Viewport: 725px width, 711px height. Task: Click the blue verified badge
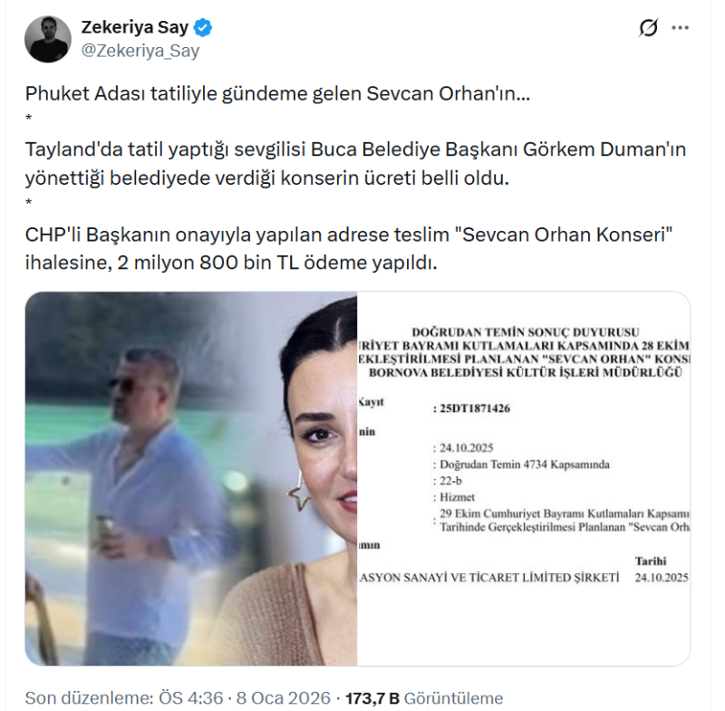202,28
